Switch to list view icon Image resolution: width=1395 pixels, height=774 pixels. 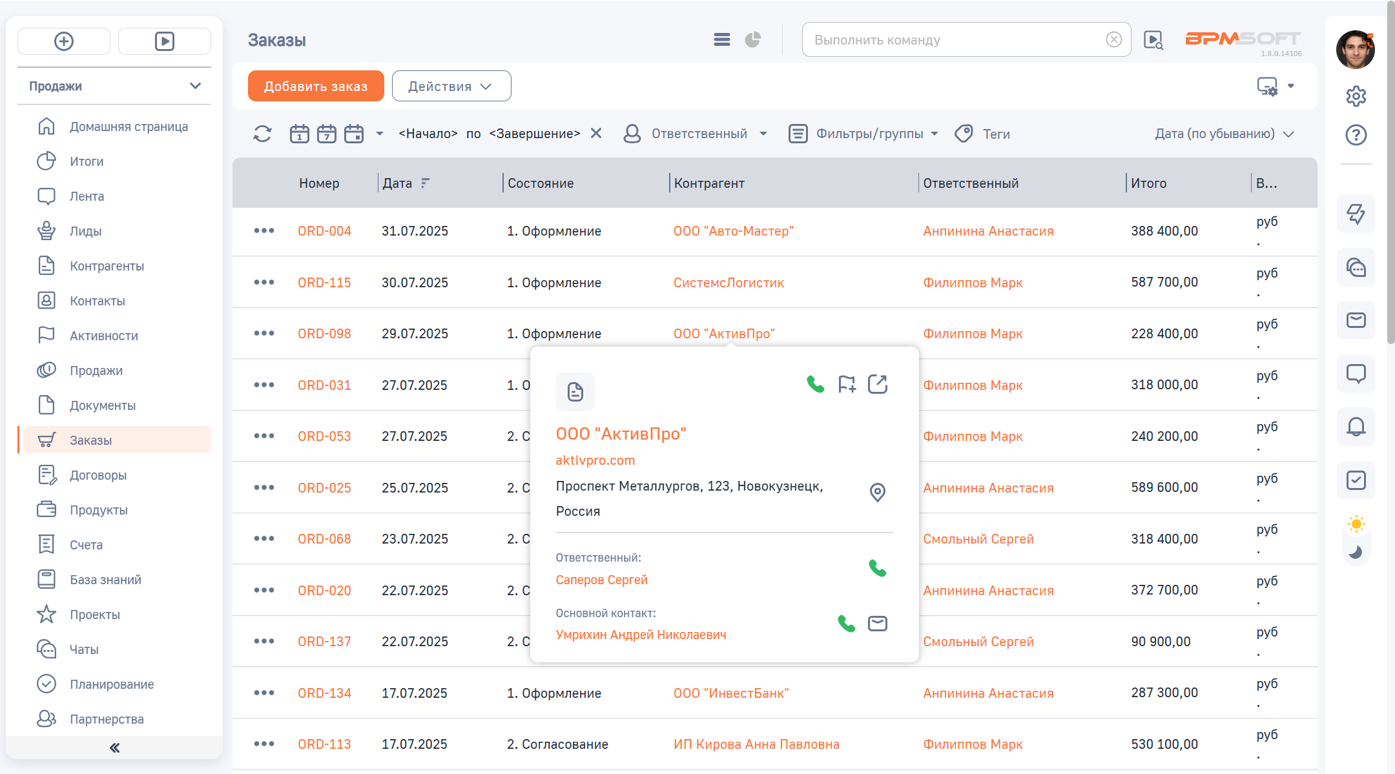point(722,40)
